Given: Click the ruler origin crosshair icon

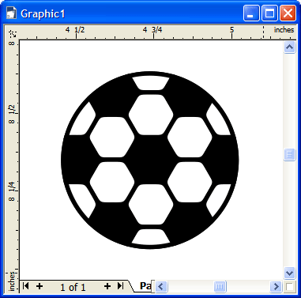Looking at the screenshot, I should (12, 33).
